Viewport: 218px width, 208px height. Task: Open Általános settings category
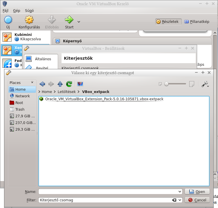tap(41, 59)
